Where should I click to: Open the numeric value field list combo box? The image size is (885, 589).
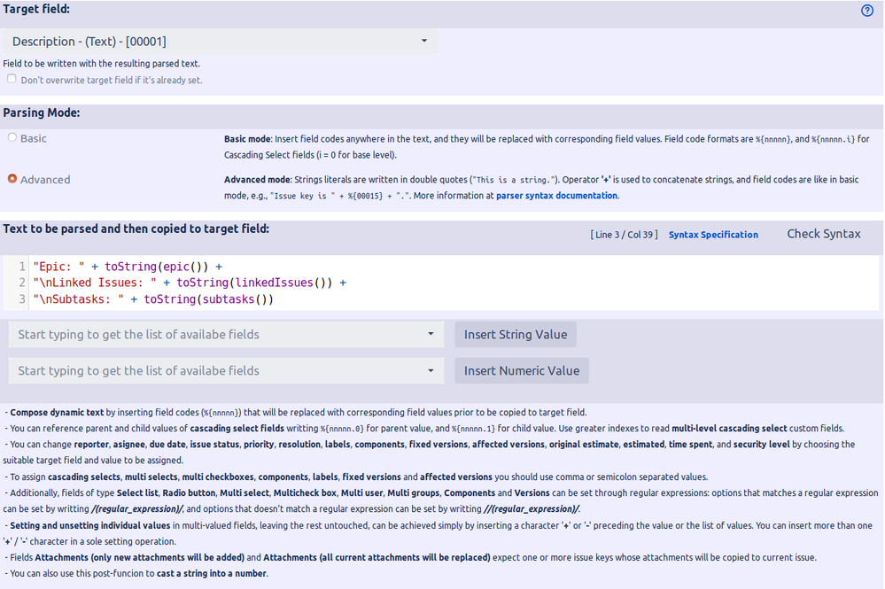pos(226,370)
